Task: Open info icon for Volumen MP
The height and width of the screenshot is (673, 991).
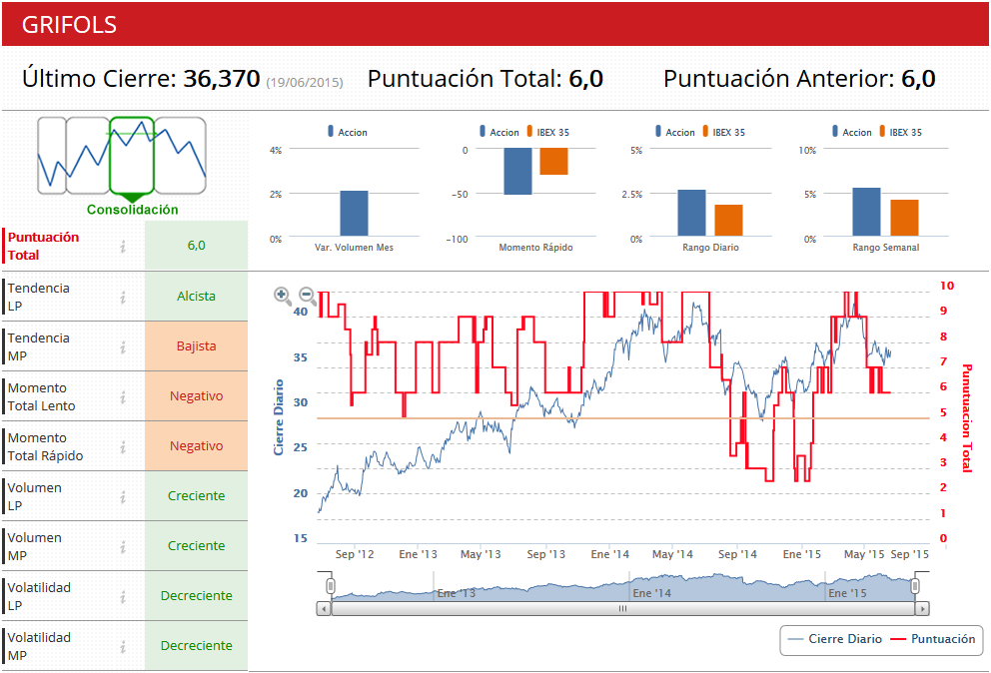Action: 123,546
